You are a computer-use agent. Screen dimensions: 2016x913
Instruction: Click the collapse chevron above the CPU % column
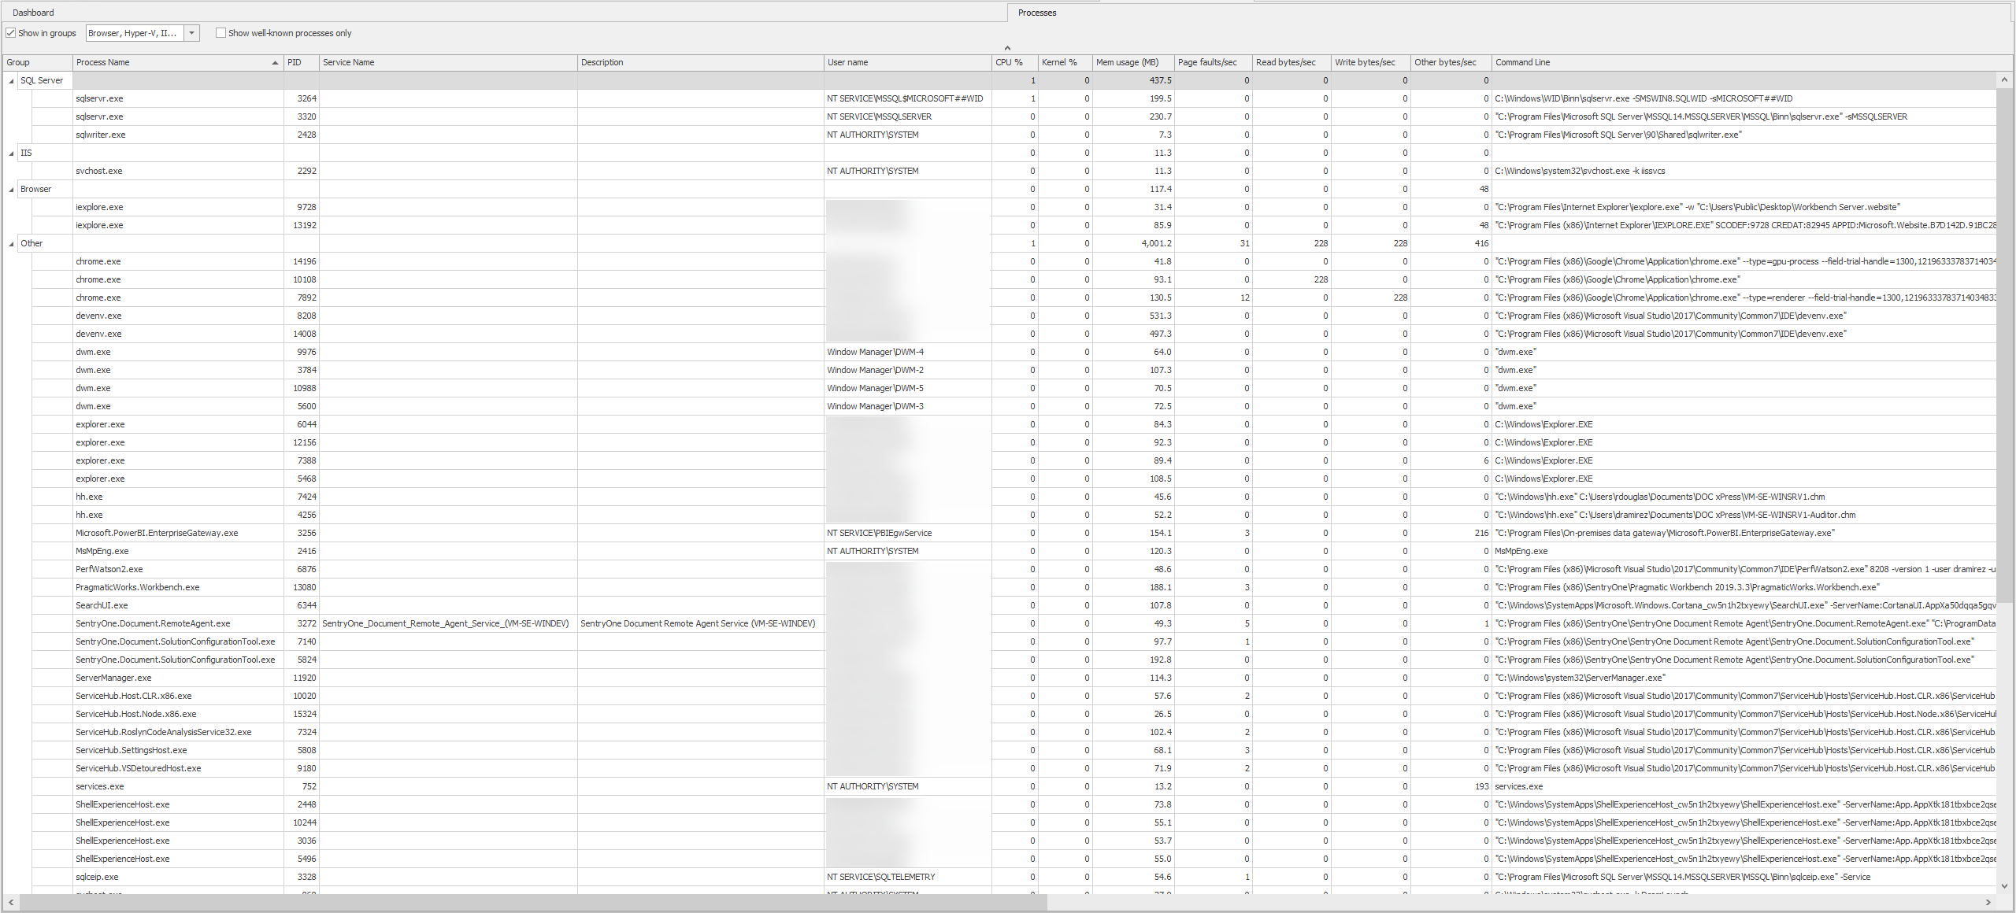(1006, 47)
